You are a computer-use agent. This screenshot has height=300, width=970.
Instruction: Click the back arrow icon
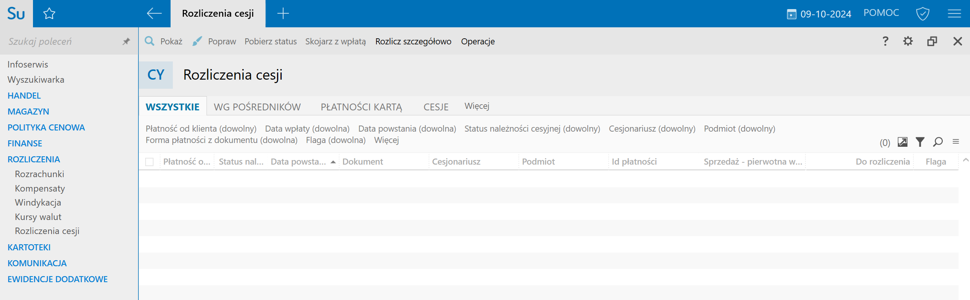pyautogui.click(x=154, y=14)
